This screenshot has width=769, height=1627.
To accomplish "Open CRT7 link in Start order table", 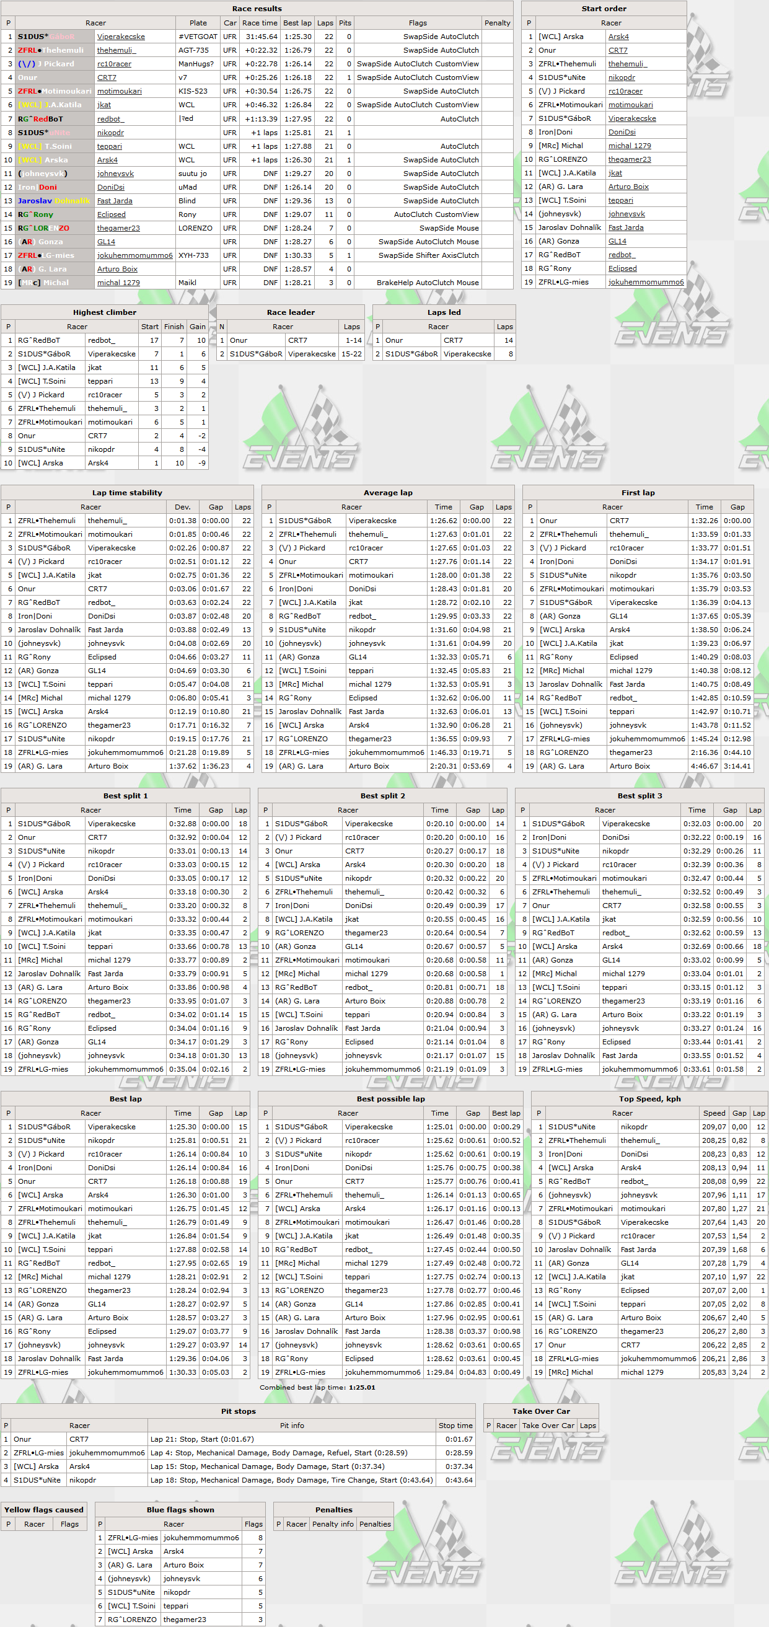I will (618, 51).
